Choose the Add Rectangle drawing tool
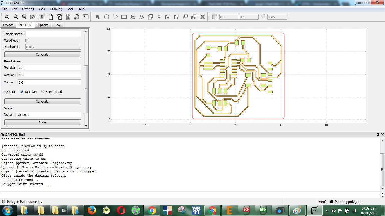Screen dimensions: 385x216 (124, 17)
